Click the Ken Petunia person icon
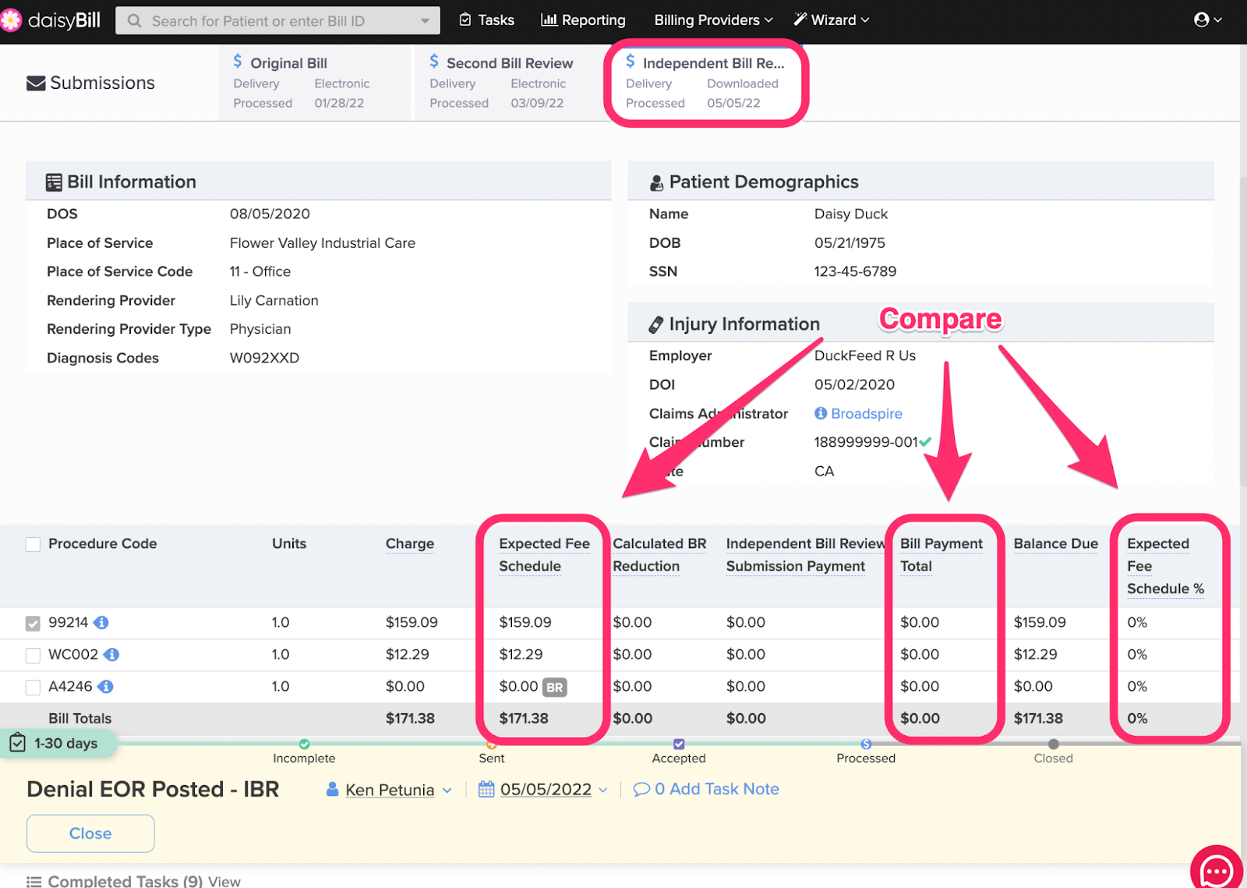 [332, 789]
